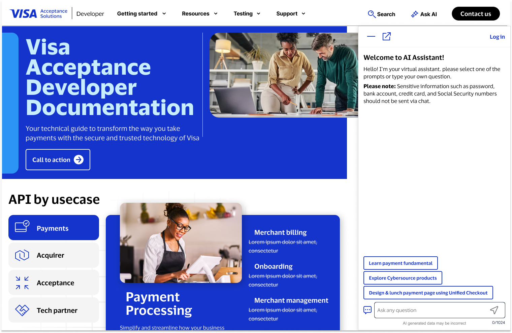512x333 pixels.
Task: Click AI generated data may be incorrect
Action: click(434, 323)
